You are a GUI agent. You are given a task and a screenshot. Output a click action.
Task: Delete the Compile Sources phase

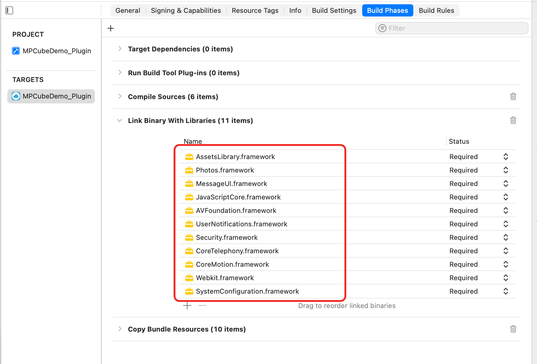point(513,96)
